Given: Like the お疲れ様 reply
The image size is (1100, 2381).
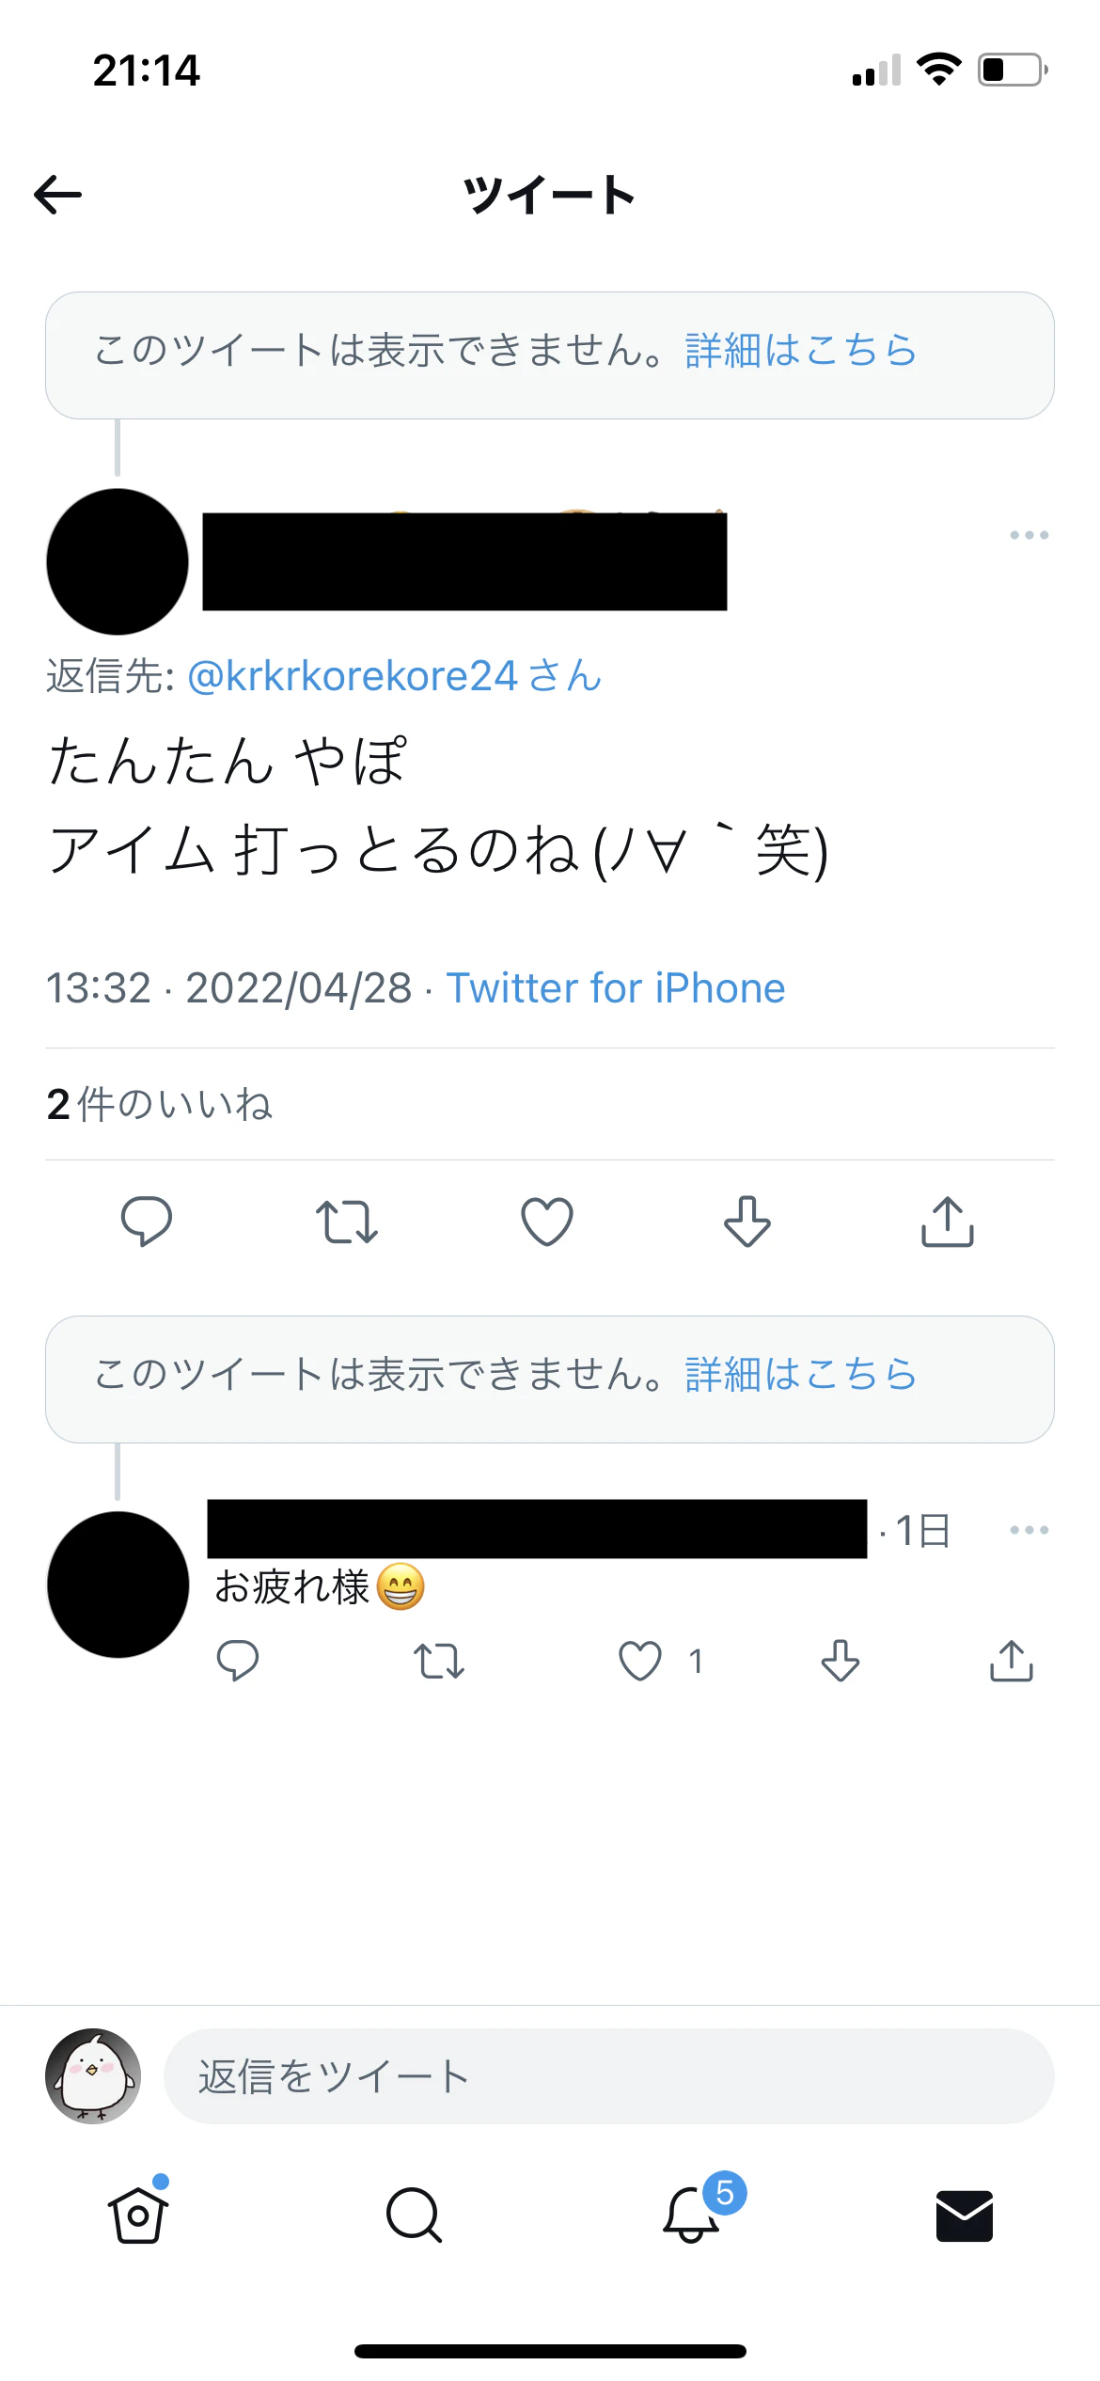Looking at the screenshot, I should point(642,1663).
